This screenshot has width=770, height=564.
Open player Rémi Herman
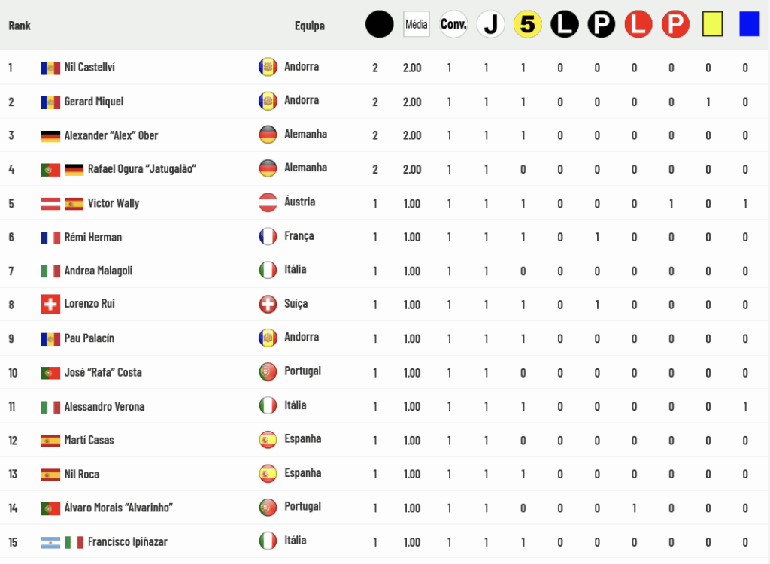[x=92, y=238]
